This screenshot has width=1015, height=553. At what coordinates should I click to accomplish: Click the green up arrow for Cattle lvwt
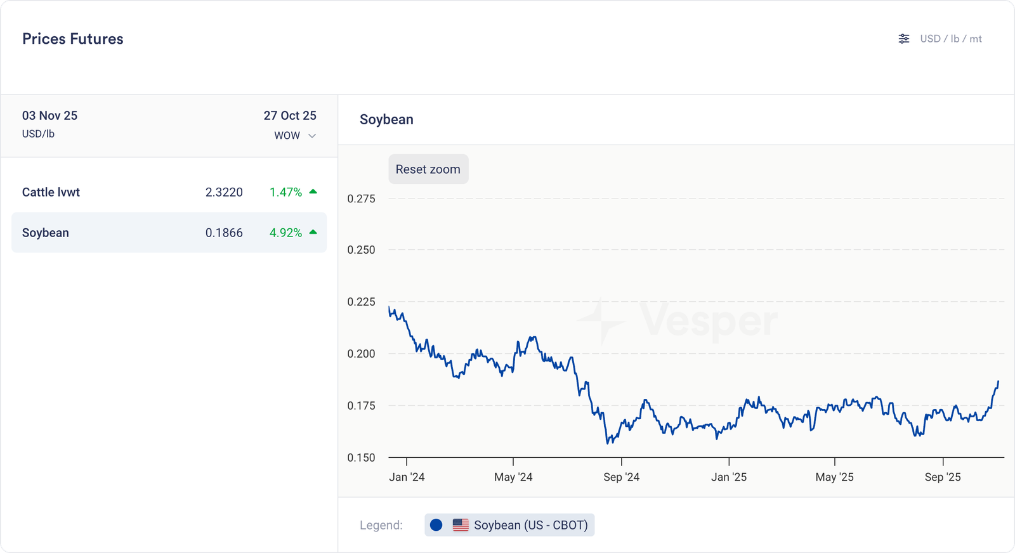pos(313,192)
